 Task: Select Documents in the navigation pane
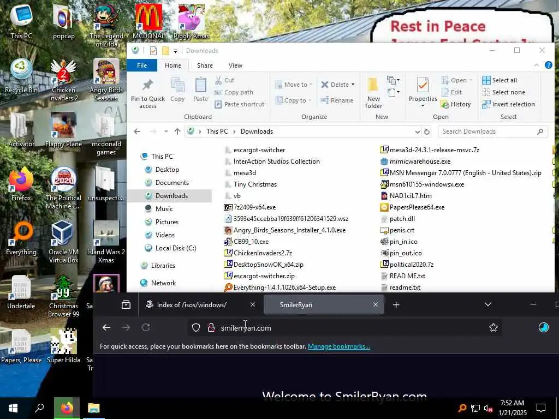point(172,183)
